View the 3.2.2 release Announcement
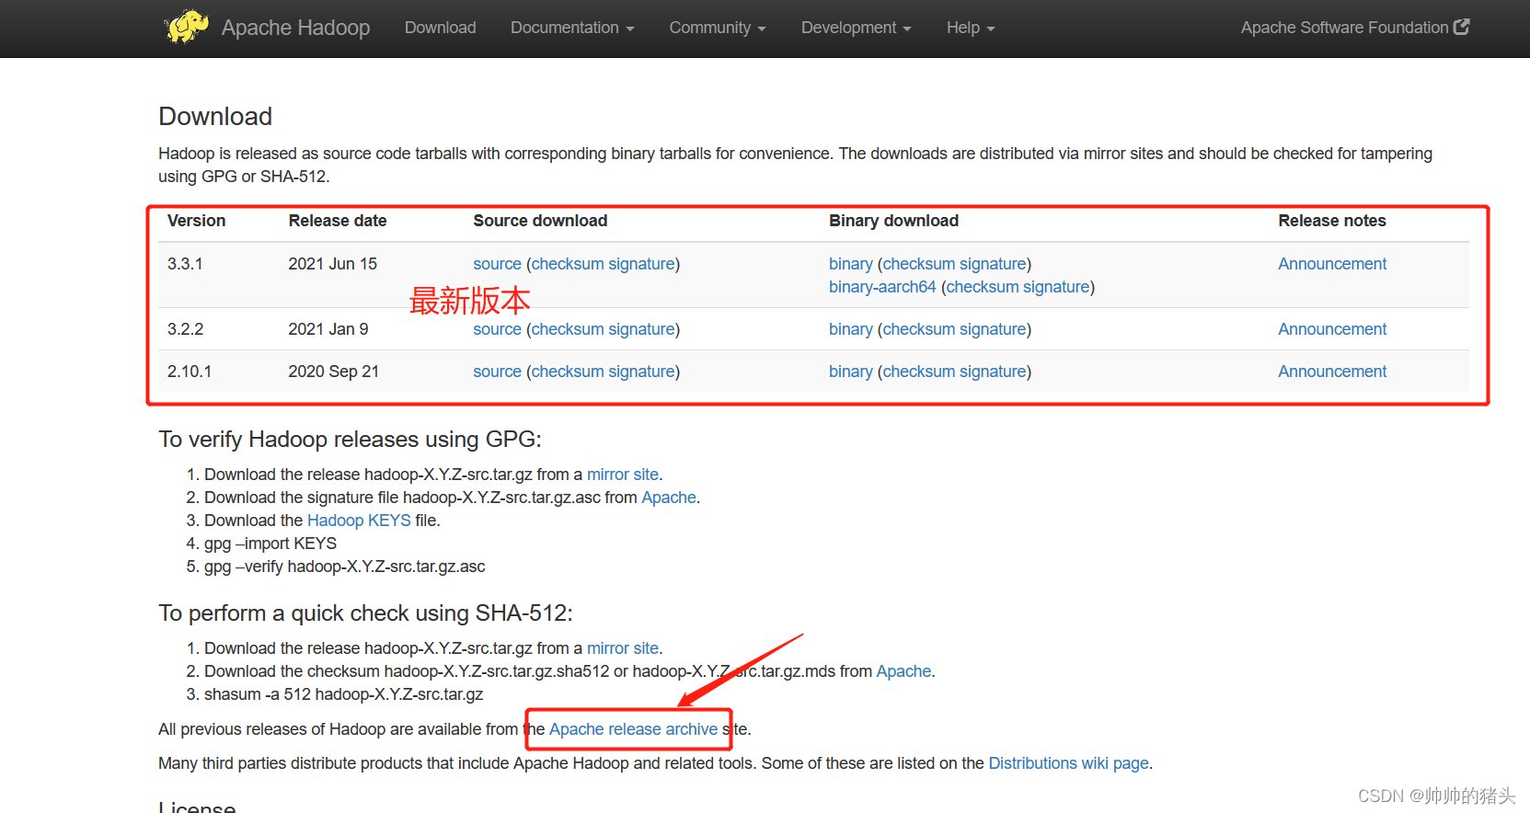Viewport: 1530px width, 813px height. [1332, 329]
